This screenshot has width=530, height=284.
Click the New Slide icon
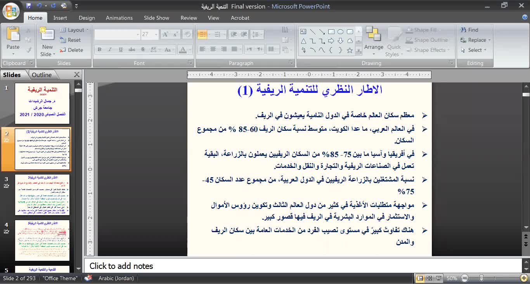47,34
